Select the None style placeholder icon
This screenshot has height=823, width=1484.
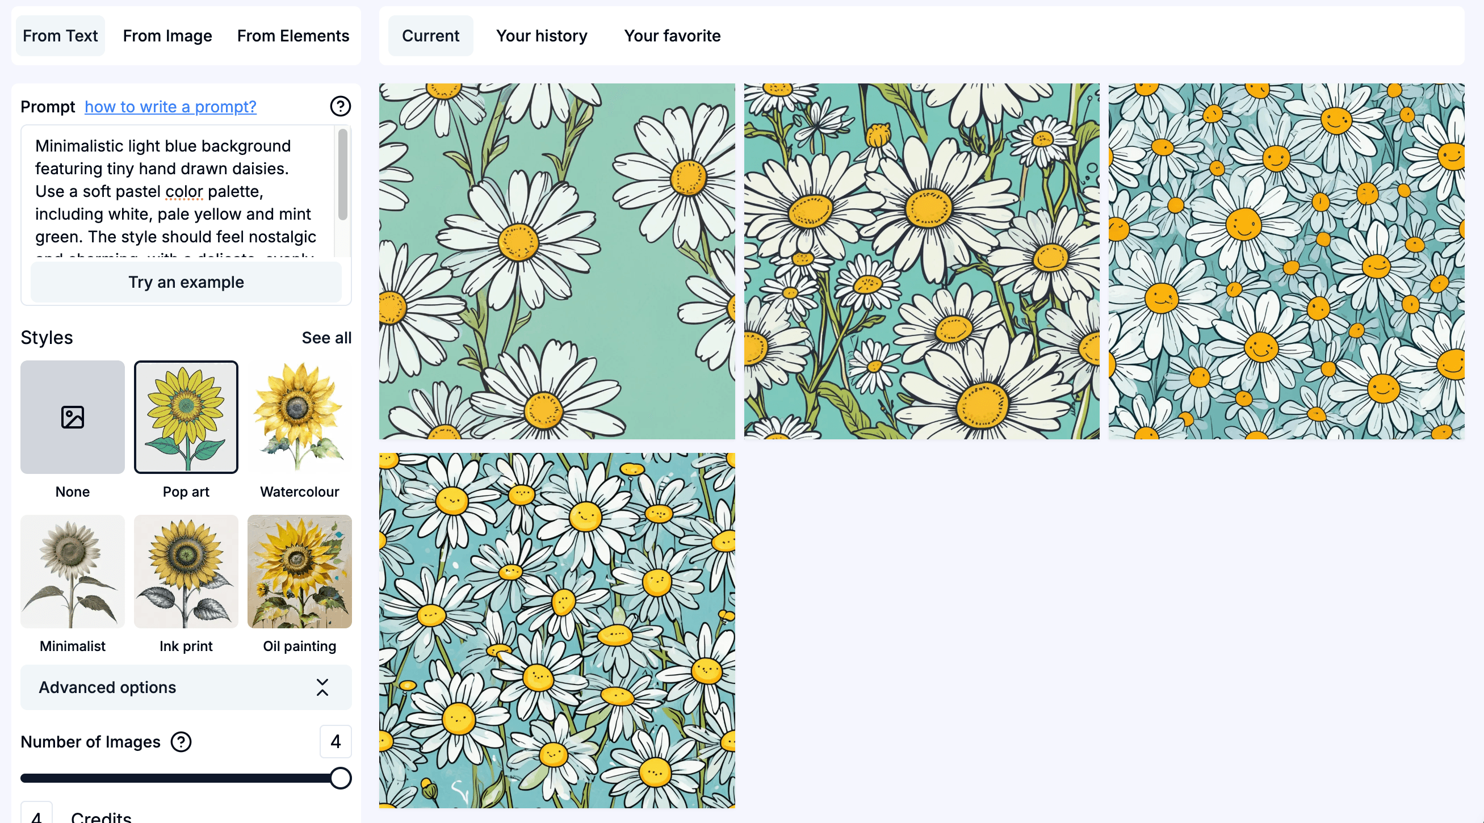click(73, 417)
